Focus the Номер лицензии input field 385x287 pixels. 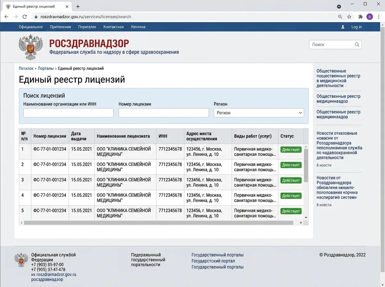click(164, 113)
